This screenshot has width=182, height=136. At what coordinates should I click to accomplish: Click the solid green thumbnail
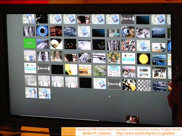[29, 43]
